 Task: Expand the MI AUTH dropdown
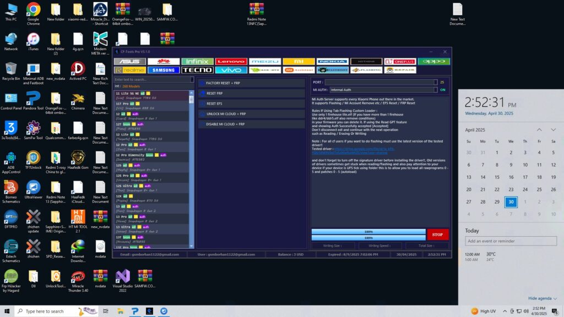click(x=435, y=90)
